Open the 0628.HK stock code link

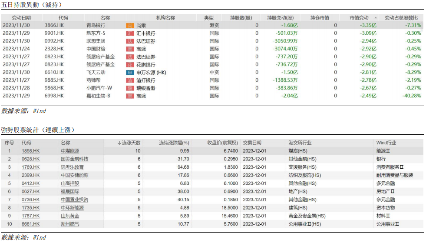[x=30, y=159]
